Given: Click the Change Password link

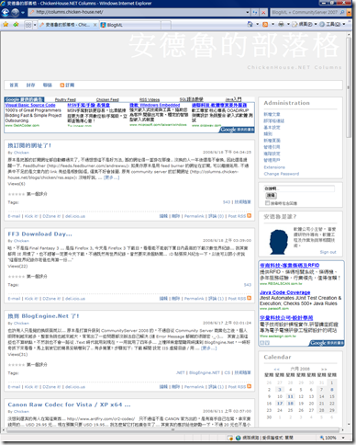Looking at the screenshot, I should pos(282,174).
